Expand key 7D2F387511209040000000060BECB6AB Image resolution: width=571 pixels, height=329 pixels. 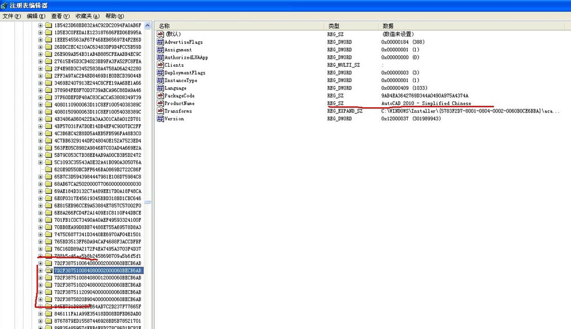pos(41,293)
